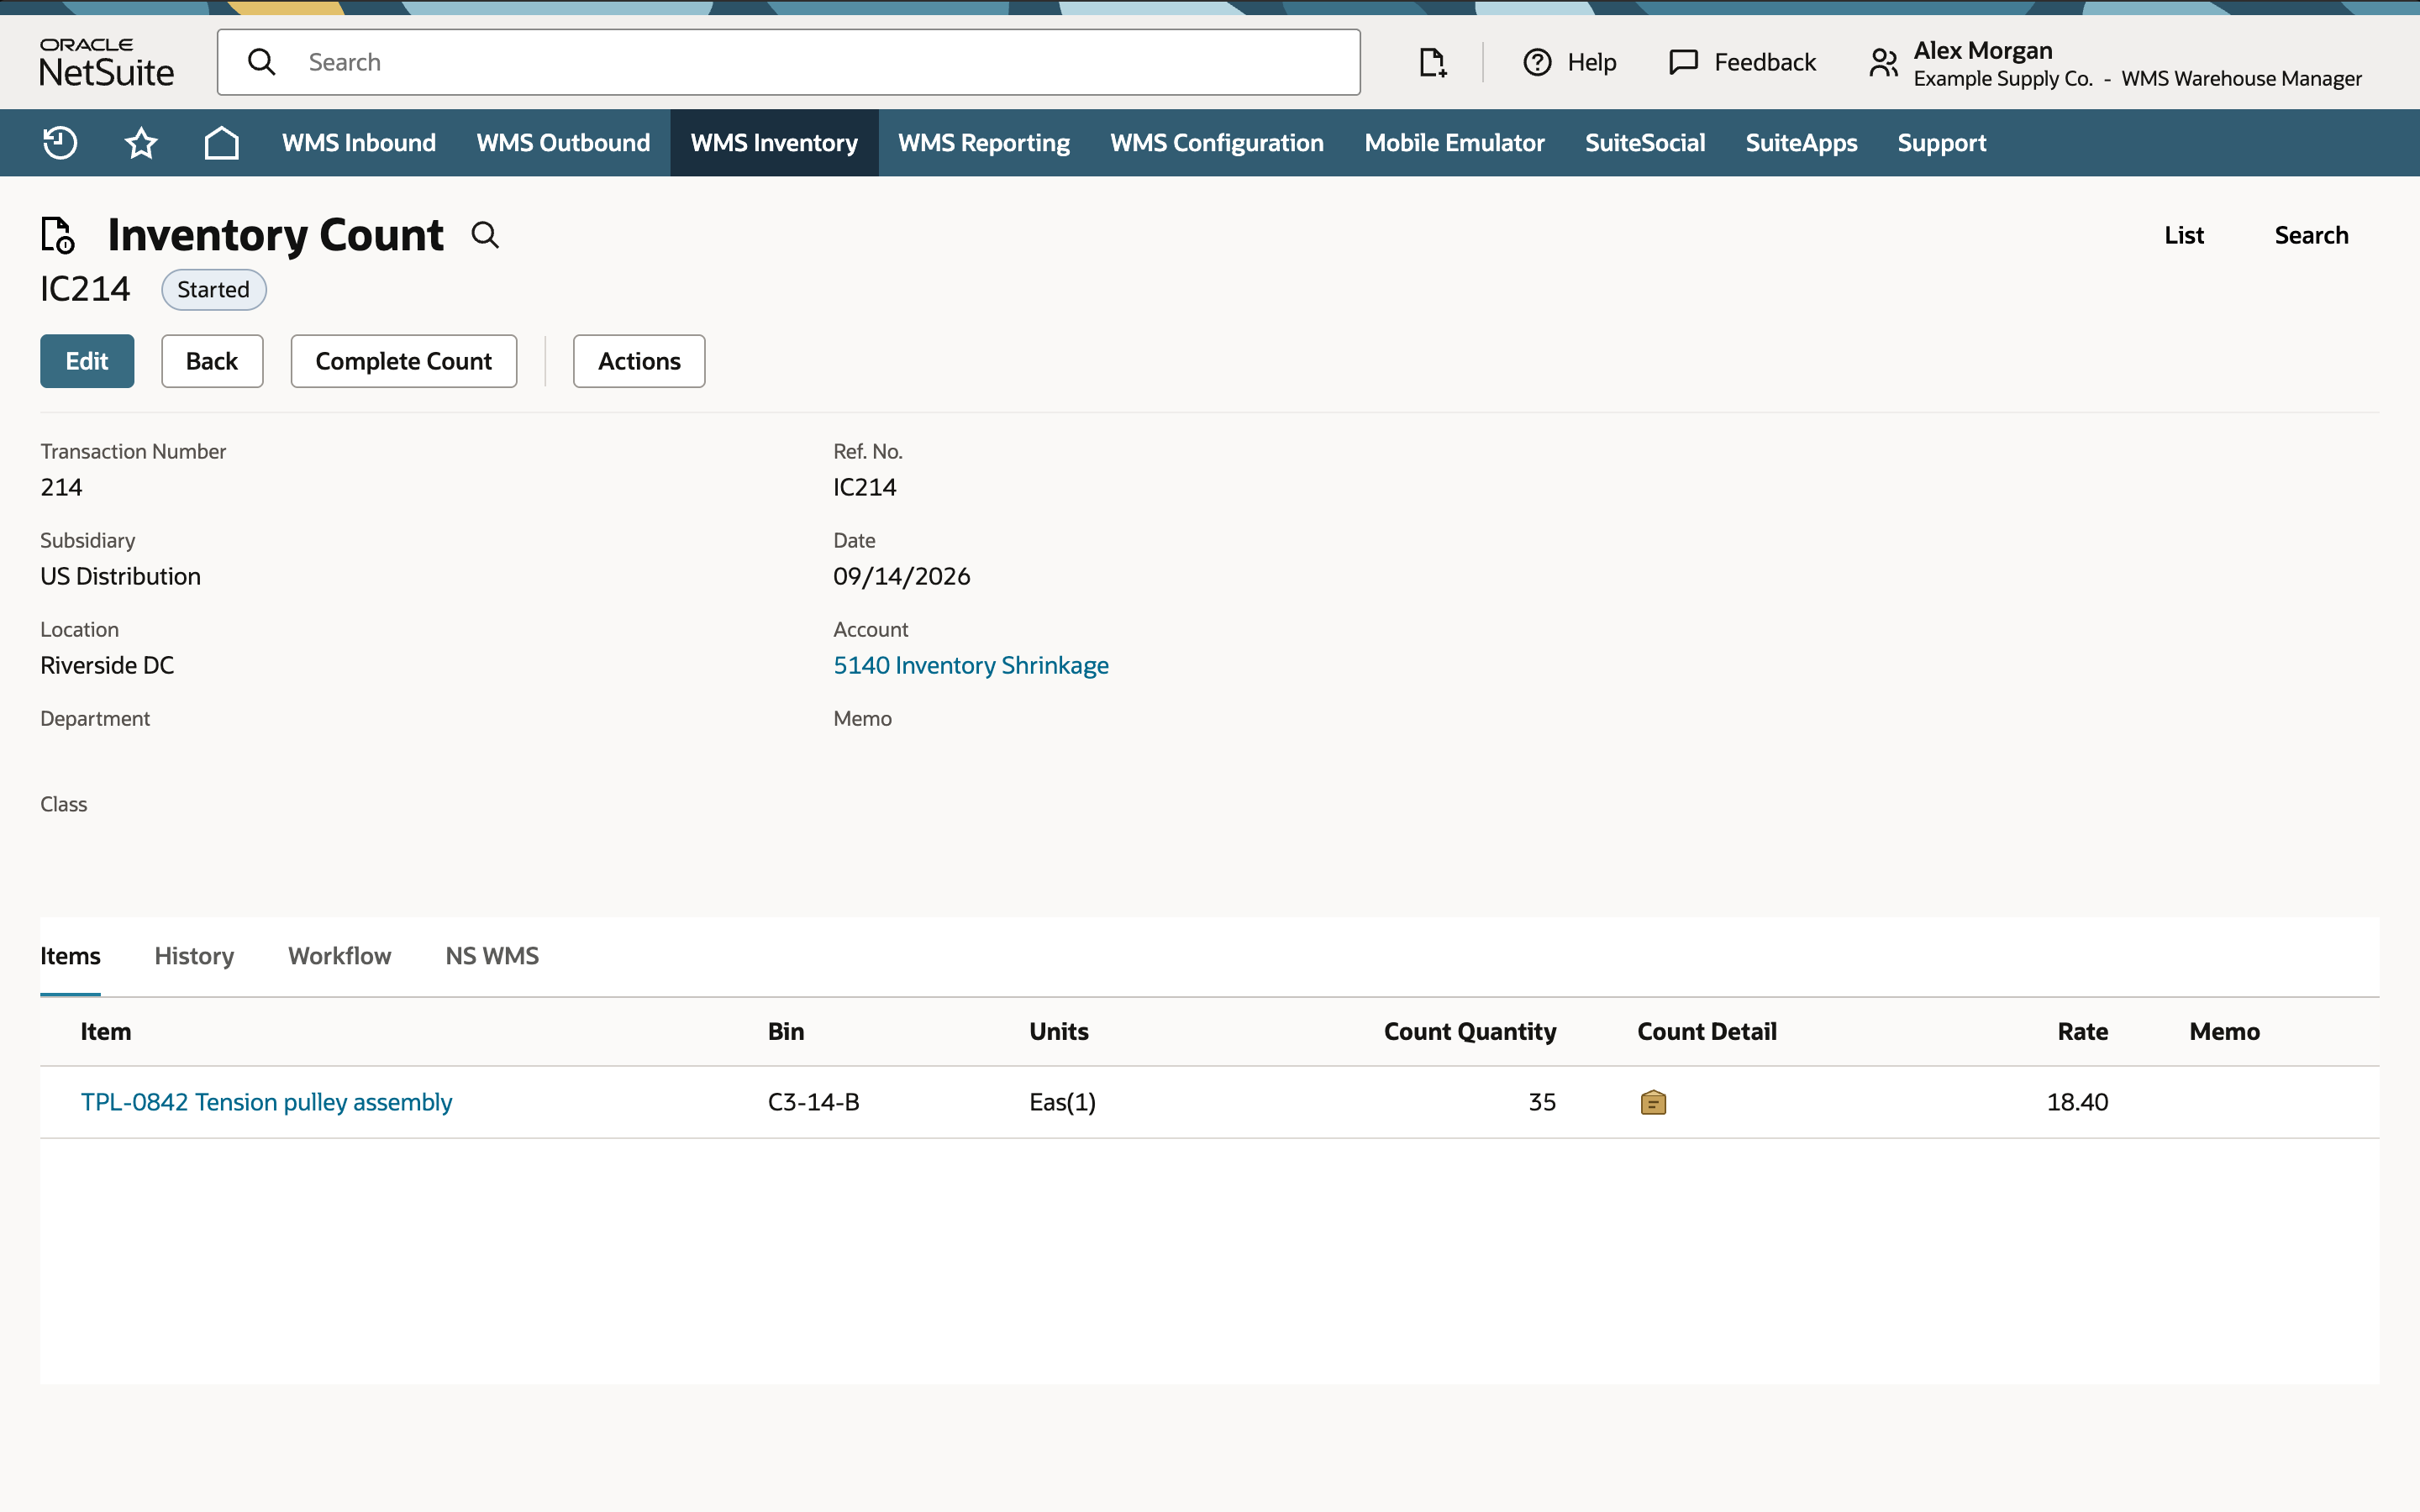Open the WMS Reporting menu
Image resolution: width=2420 pixels, height=1512 pixels.
(984, 143)
